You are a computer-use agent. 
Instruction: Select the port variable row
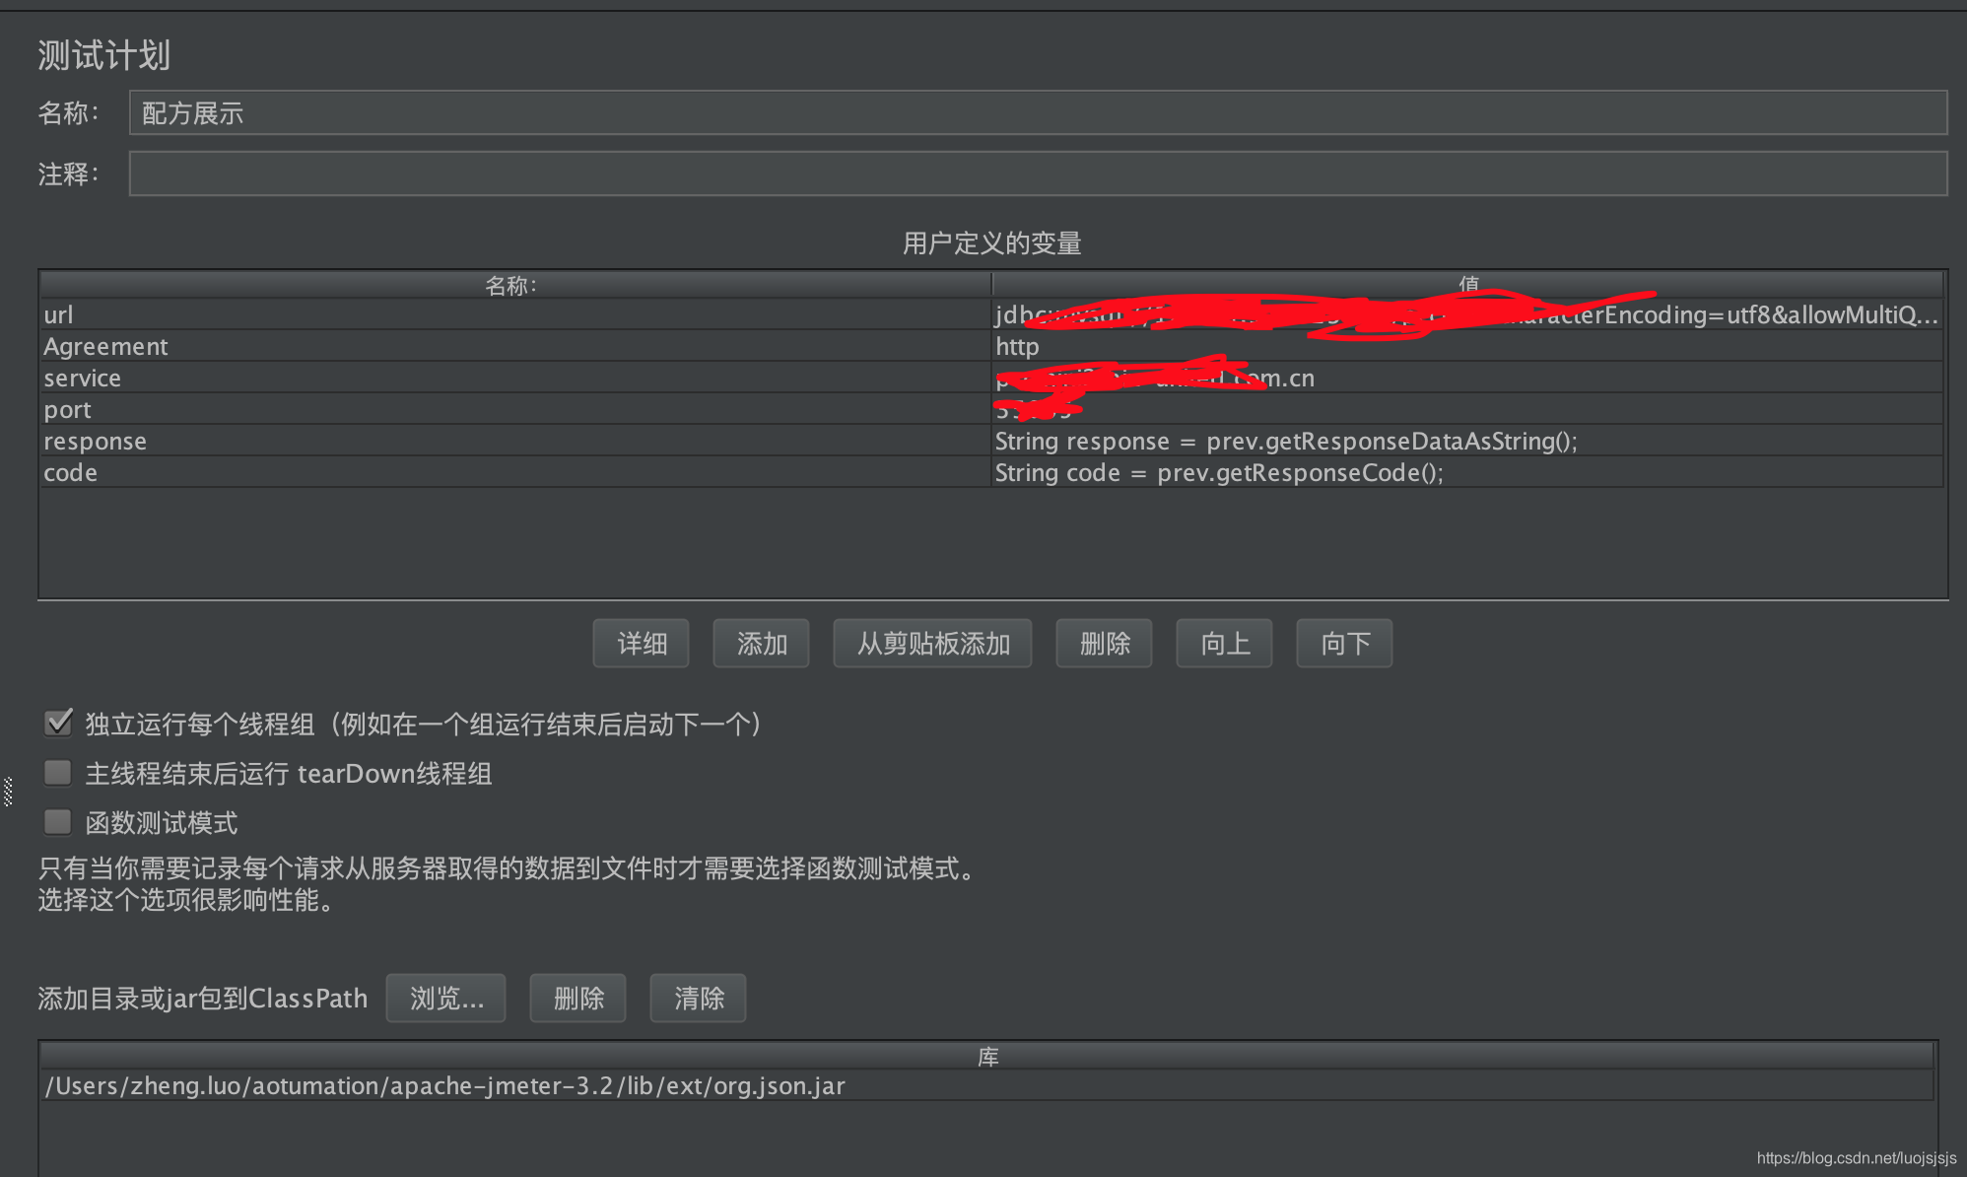[x=394, y=408]
